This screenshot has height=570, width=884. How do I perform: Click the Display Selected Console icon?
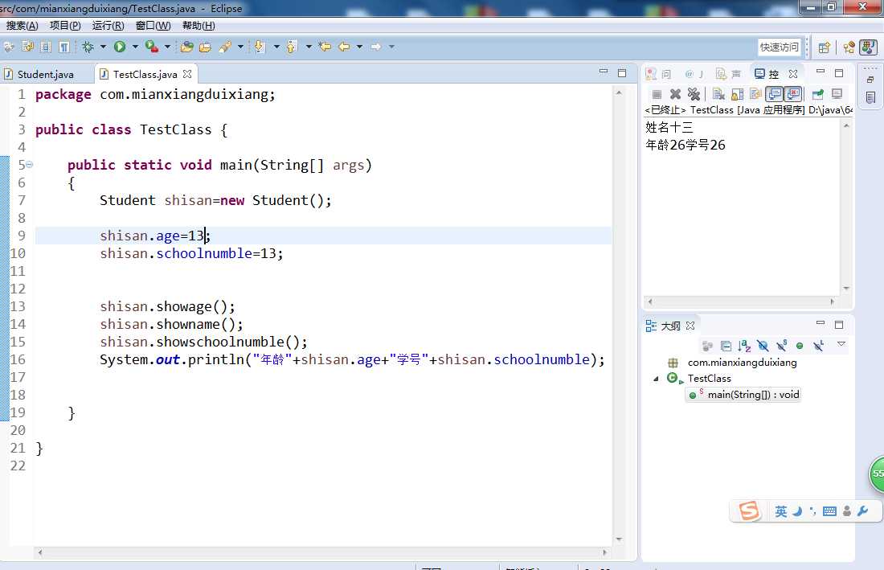(837, 94)
